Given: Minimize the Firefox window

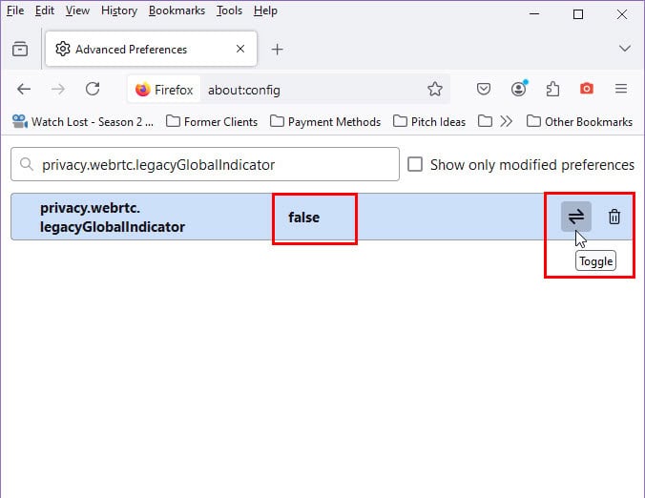Looking at the screenshot, I should [x=534, y=14].
